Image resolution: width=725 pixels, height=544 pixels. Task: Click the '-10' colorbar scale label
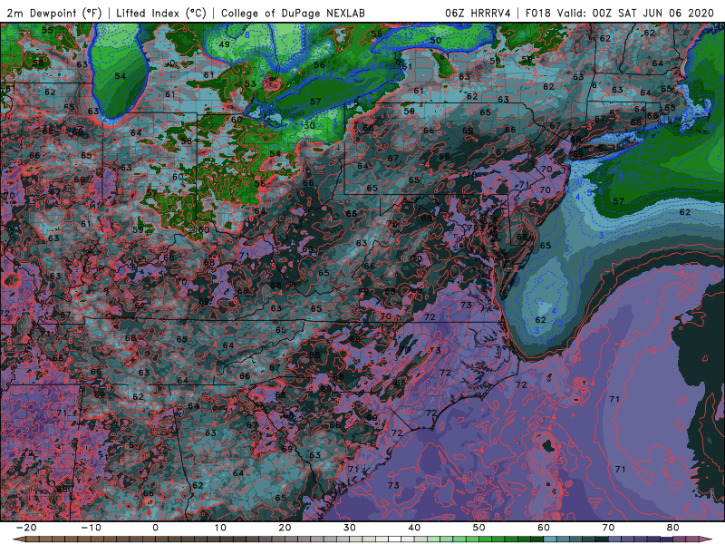[91, 528]
